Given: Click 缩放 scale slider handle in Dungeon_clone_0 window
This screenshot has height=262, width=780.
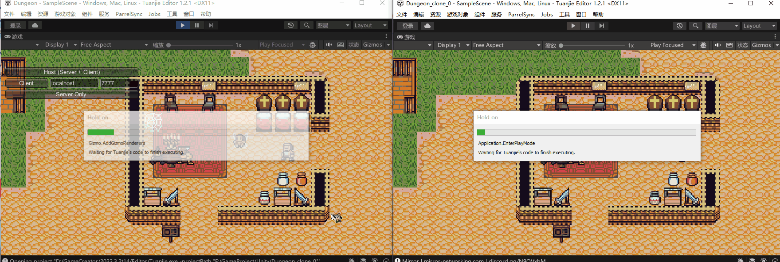Looking at the screenshot, I should (561, 45).
